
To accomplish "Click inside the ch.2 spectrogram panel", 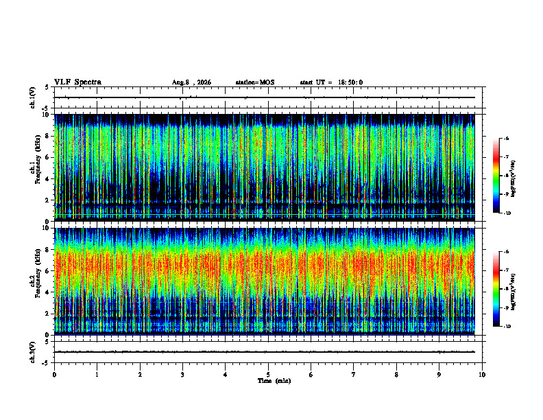I will coord(265,281).
